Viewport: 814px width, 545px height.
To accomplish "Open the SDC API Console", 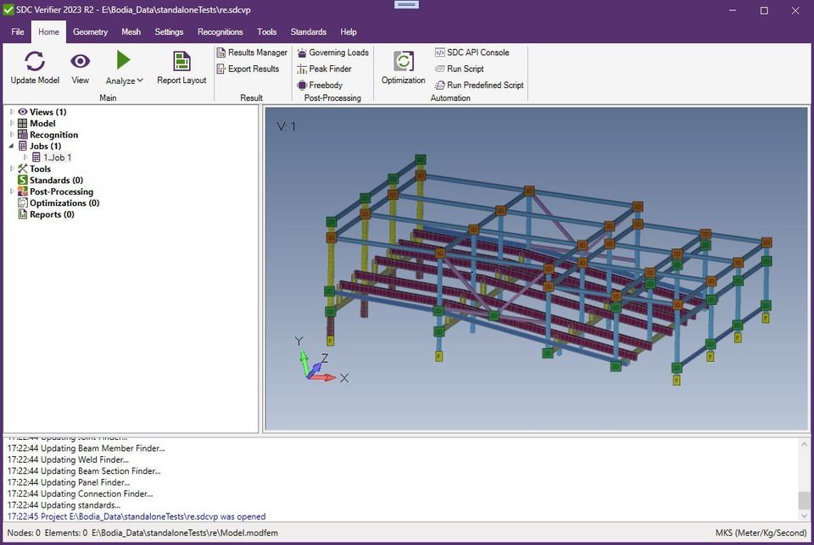I will [471, 53].
